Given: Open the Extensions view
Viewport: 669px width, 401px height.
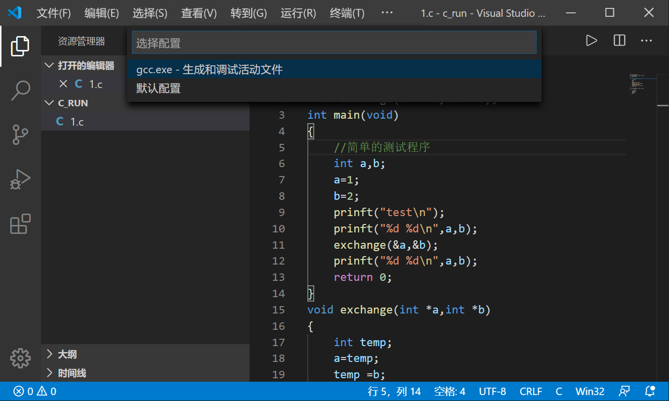Looking at the screenshot, I should 20,224.
